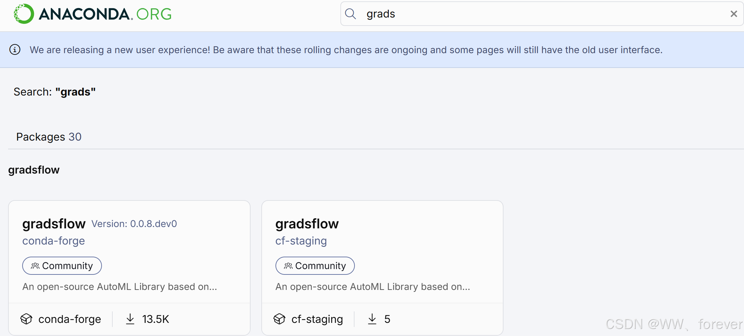Click the conda-forge label in card footer
744x336 pixels.
click(70, 319)
